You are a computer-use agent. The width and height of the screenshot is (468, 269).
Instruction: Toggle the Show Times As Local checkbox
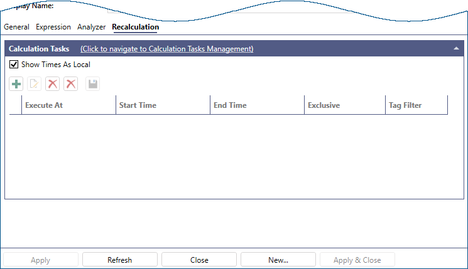pos(14,65)
